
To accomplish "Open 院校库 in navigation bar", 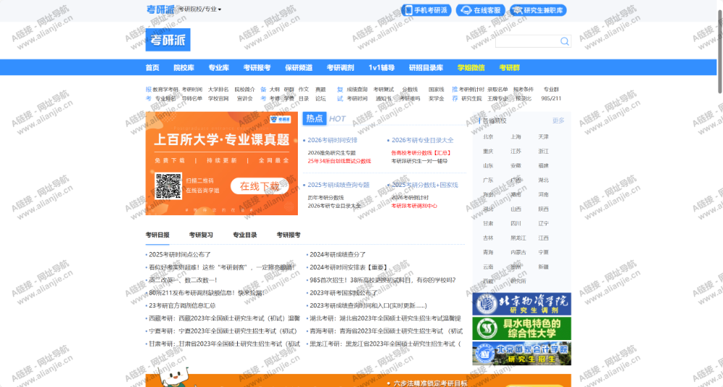I will click(184, 68).
